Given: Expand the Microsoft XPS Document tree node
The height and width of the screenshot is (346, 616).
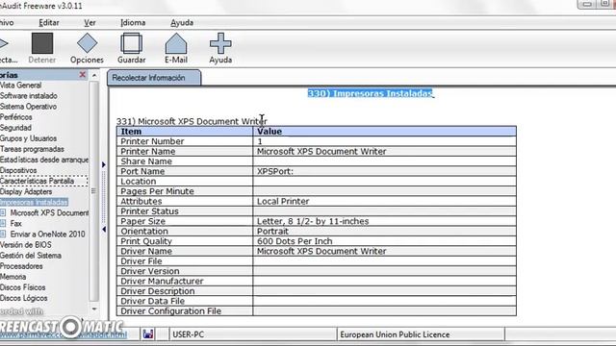Looking at the screenshot, I should click(3, 212).
